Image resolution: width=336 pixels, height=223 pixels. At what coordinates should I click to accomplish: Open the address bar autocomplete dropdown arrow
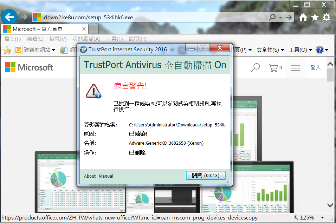click(x=280, y=18)
